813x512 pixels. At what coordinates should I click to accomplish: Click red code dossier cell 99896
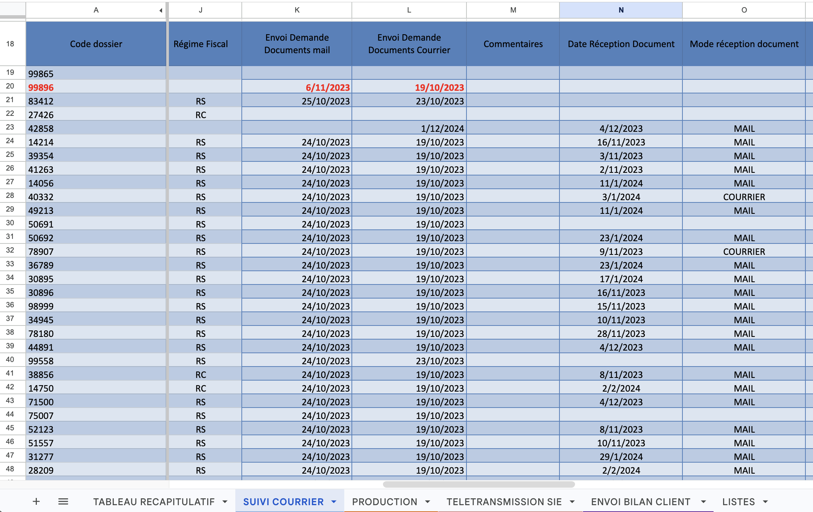[41, 88]
